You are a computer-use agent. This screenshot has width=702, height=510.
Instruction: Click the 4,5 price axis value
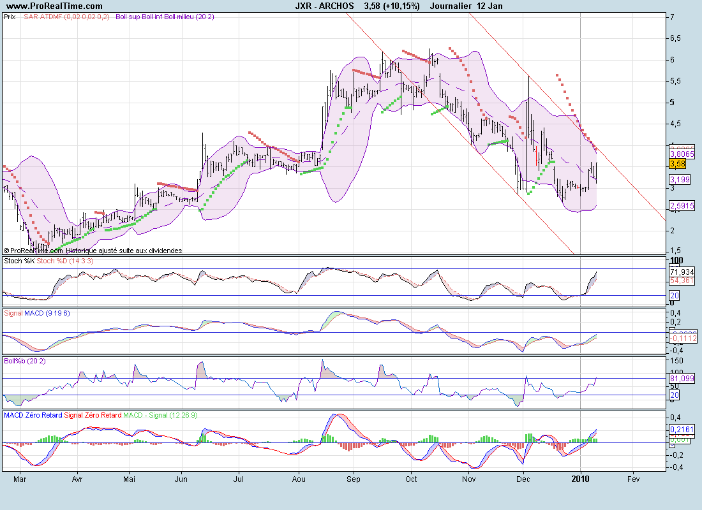coord(675,124)
